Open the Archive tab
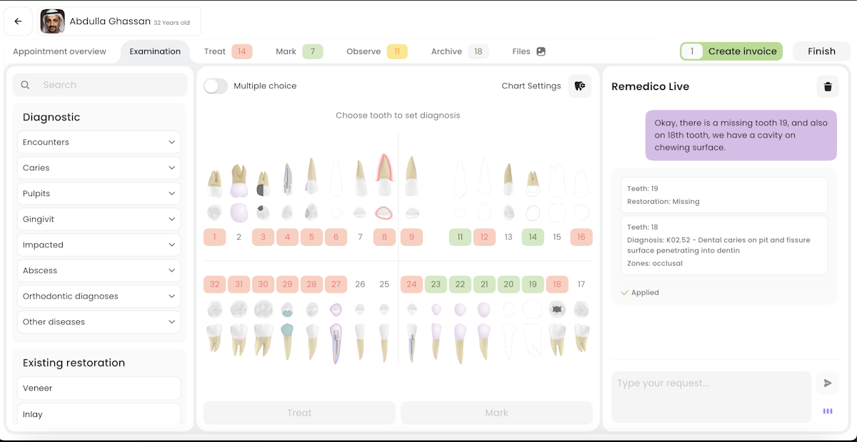Image resolution: width=857 pixels, height=442 pixels. 446,51
